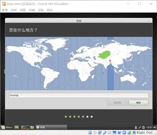Click the document tray icon left of the clock
This screenshot has width=157, height=135.
click(x=143, y=127)
